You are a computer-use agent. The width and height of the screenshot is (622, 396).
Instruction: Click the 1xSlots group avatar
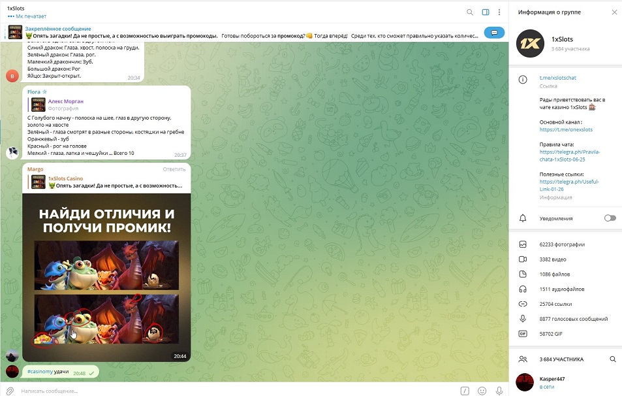click(530, 43)
